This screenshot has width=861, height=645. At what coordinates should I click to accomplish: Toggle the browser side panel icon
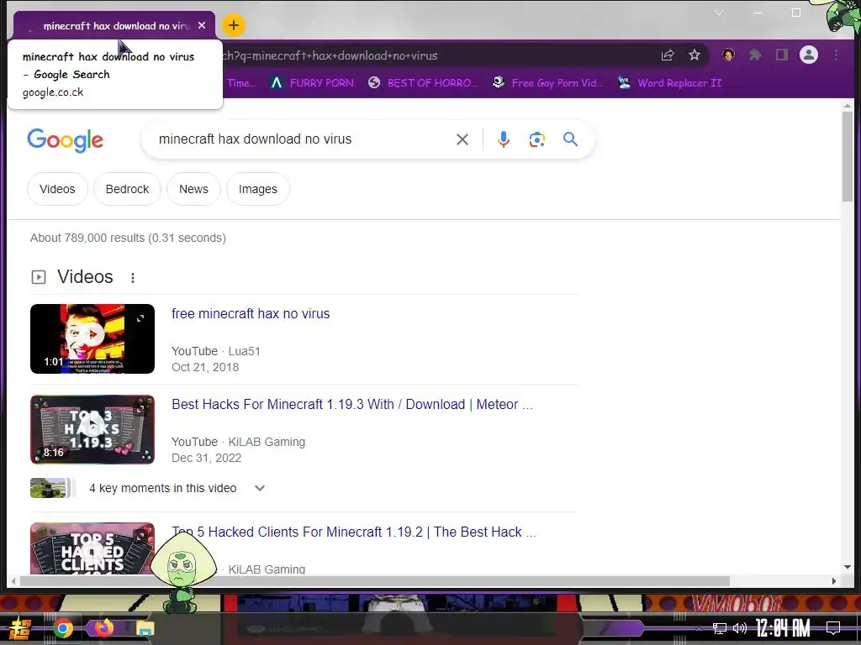click(x=781, y=55)
